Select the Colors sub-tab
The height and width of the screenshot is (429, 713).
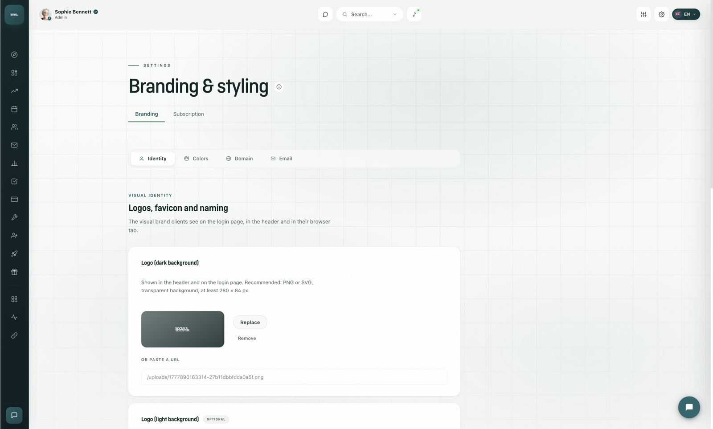point(196,159)
